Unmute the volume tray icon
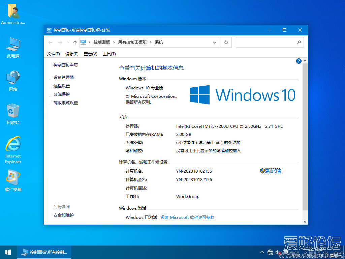This screenshot has width=345, height=259. pos(278,252)
